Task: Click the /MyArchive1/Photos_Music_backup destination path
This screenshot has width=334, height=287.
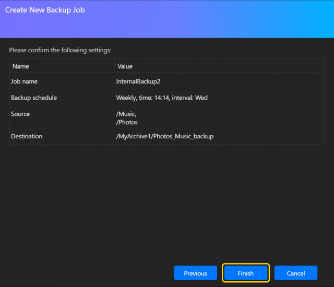Action: pos(164,136)
